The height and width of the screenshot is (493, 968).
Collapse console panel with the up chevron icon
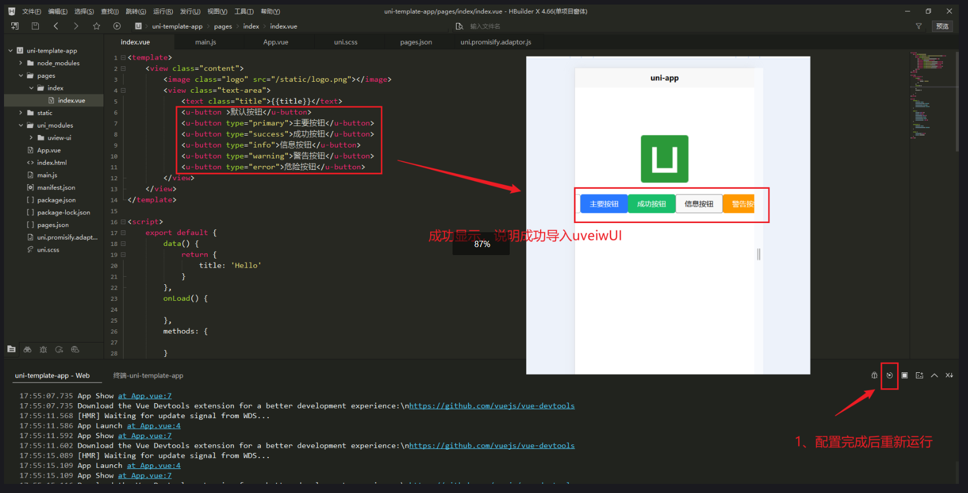click(934, 375)
